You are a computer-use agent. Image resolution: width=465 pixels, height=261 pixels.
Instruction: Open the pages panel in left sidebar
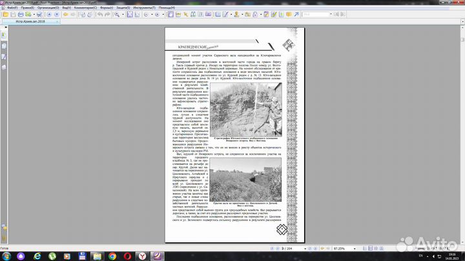tap(3, 45)
